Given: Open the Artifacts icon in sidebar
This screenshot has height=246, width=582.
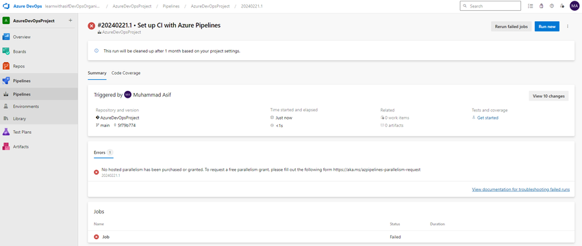Looking at the screenshot, I should click(x=6, y=146).
